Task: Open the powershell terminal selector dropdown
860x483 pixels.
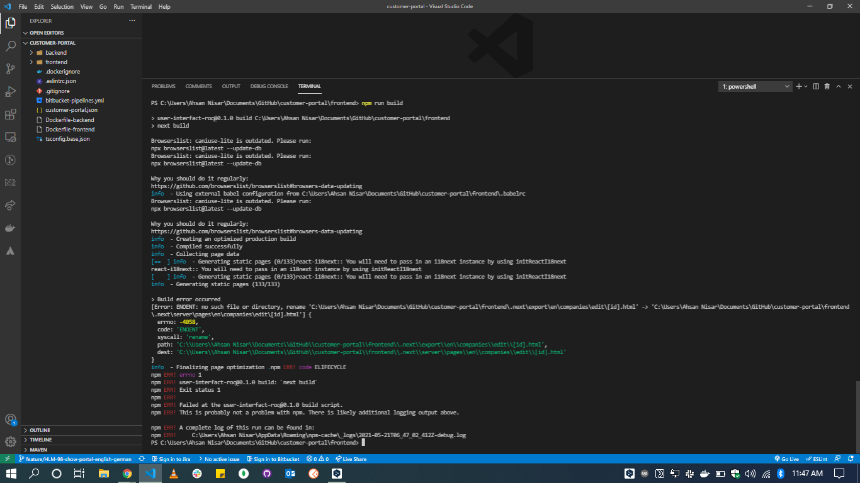Action: 755,87
